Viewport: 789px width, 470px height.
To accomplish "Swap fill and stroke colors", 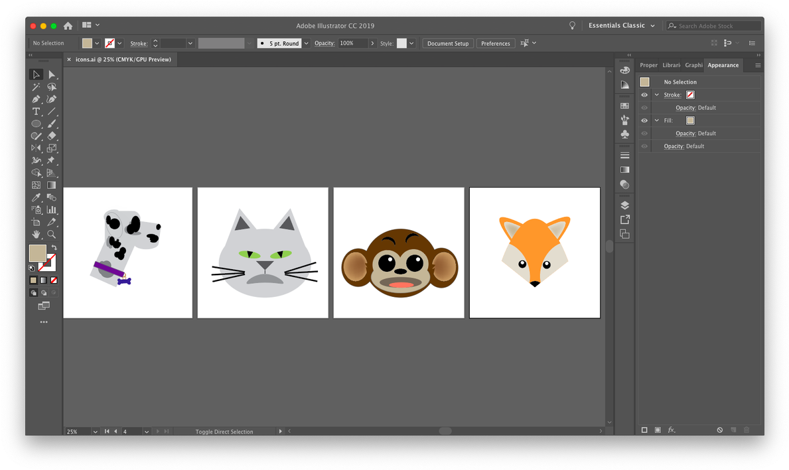I will tap(54, 247).
